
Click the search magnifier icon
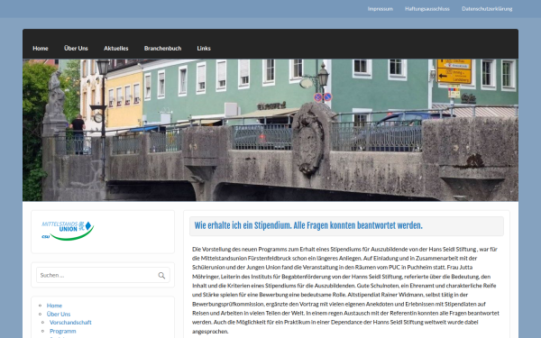tap(161, 275)
